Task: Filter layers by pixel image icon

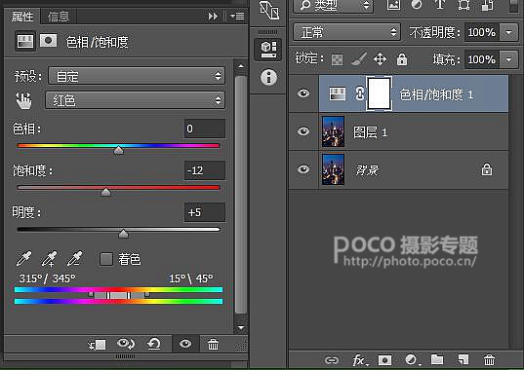Action: [393, 5]
